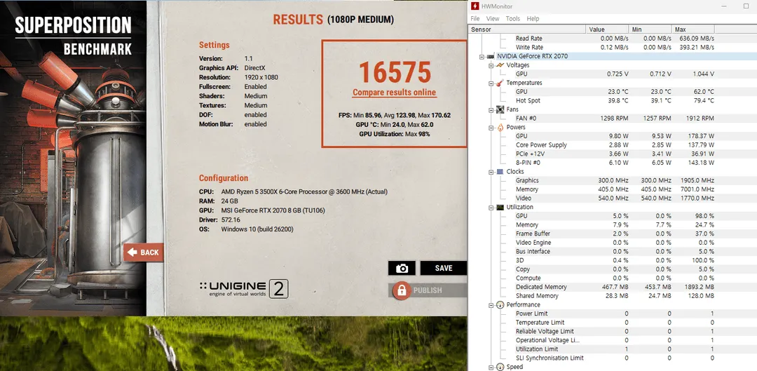Collapse the Speed tree node
The image size is (757, 371).
click(491, 367)
